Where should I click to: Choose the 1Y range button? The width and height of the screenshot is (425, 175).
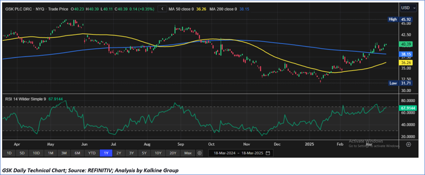(x=106, y=153)
